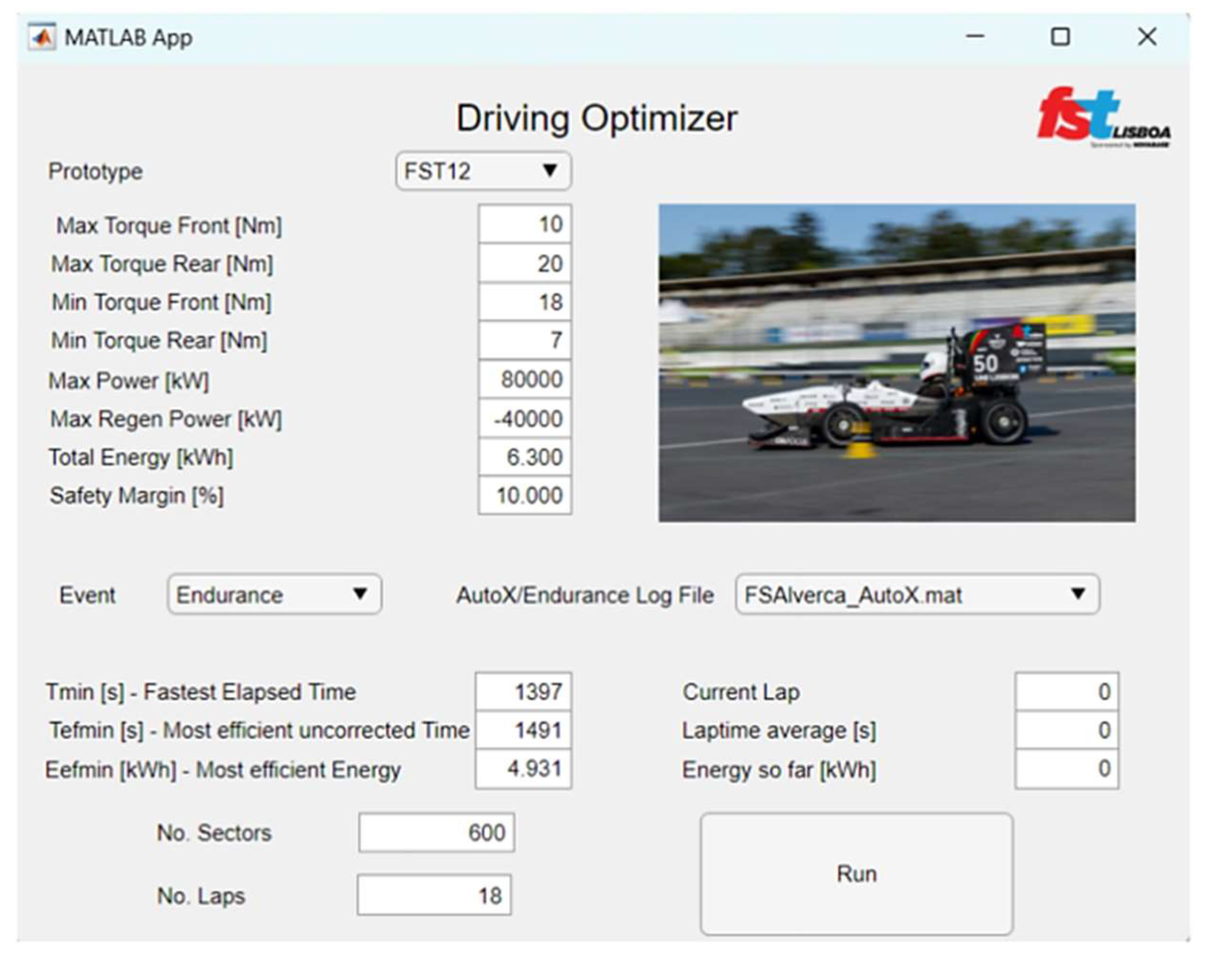Viewport: 1207px width, 956px height.
Task: Open the Prototype FST12 dropdown
Action: pyautogui.click(x=483, y=171)
